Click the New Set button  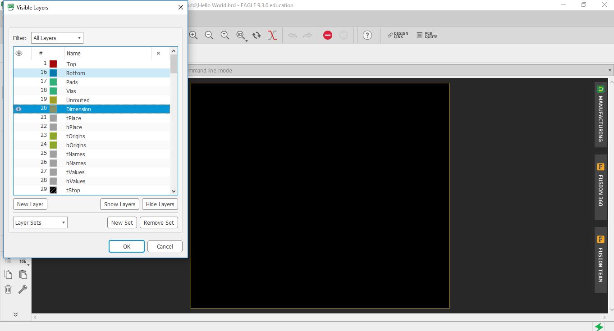tap(122, 222)
